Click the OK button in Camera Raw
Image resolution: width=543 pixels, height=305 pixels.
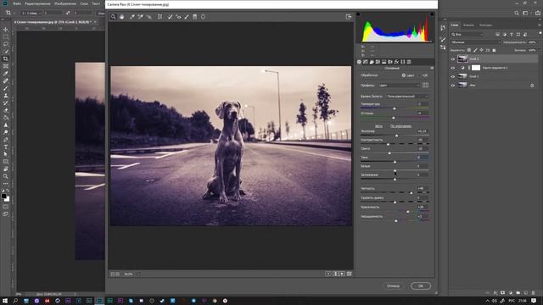click(x=421, y=286)
